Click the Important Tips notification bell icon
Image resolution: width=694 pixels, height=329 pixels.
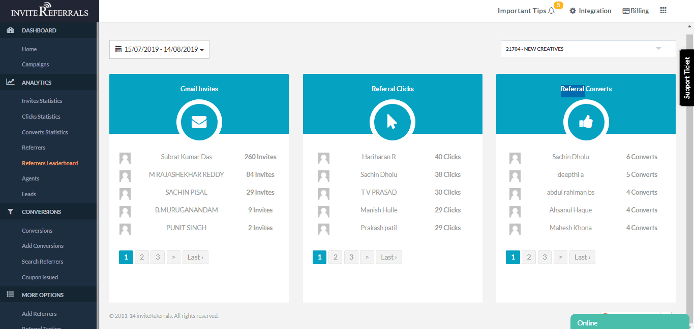[552, 11]
